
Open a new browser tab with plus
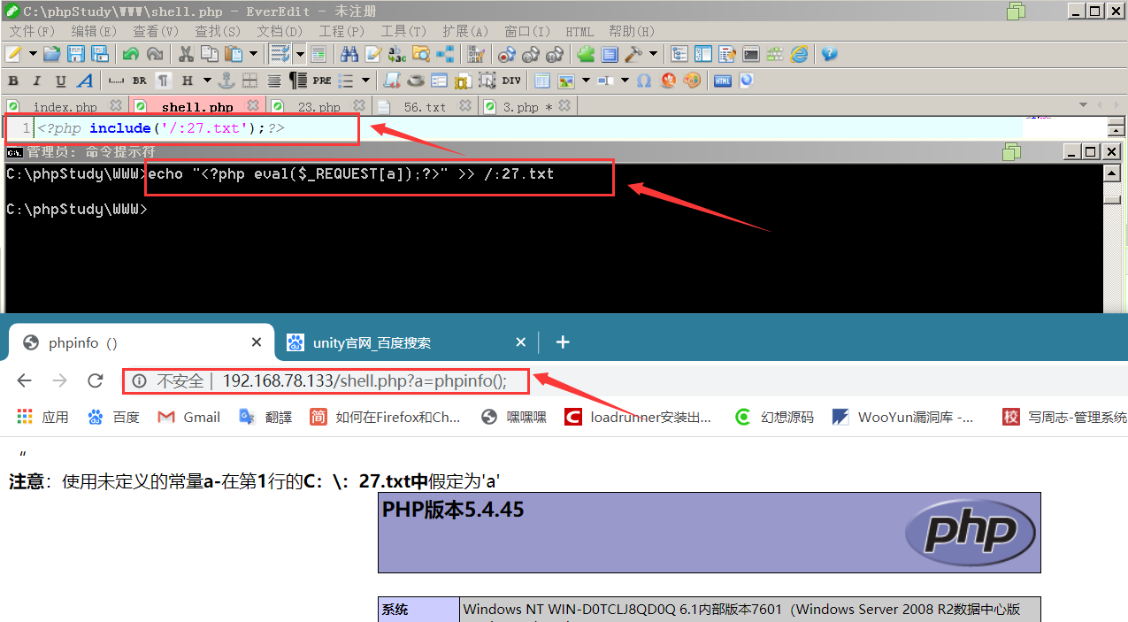coord(562,342)
